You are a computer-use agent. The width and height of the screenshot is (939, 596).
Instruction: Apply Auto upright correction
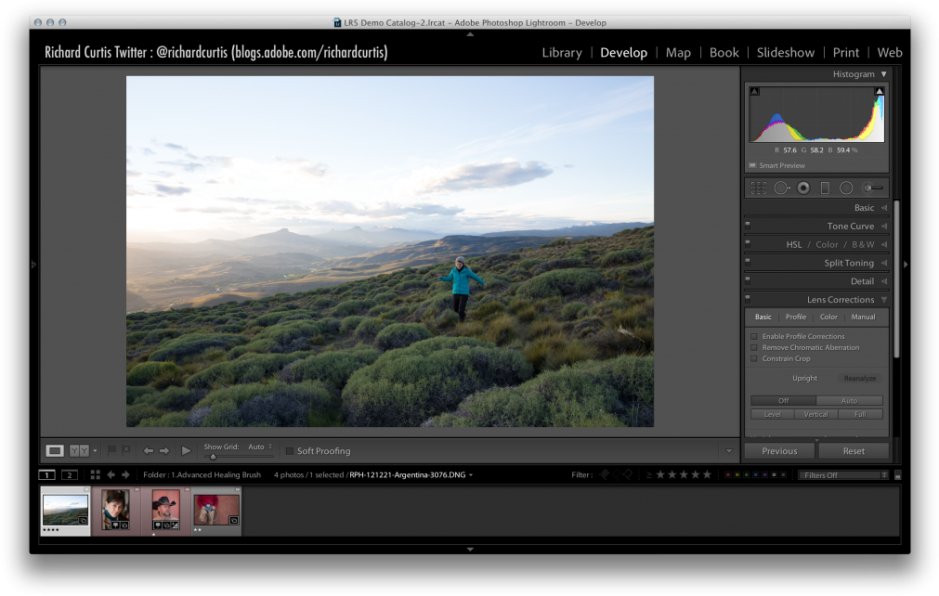pos(849,400)
